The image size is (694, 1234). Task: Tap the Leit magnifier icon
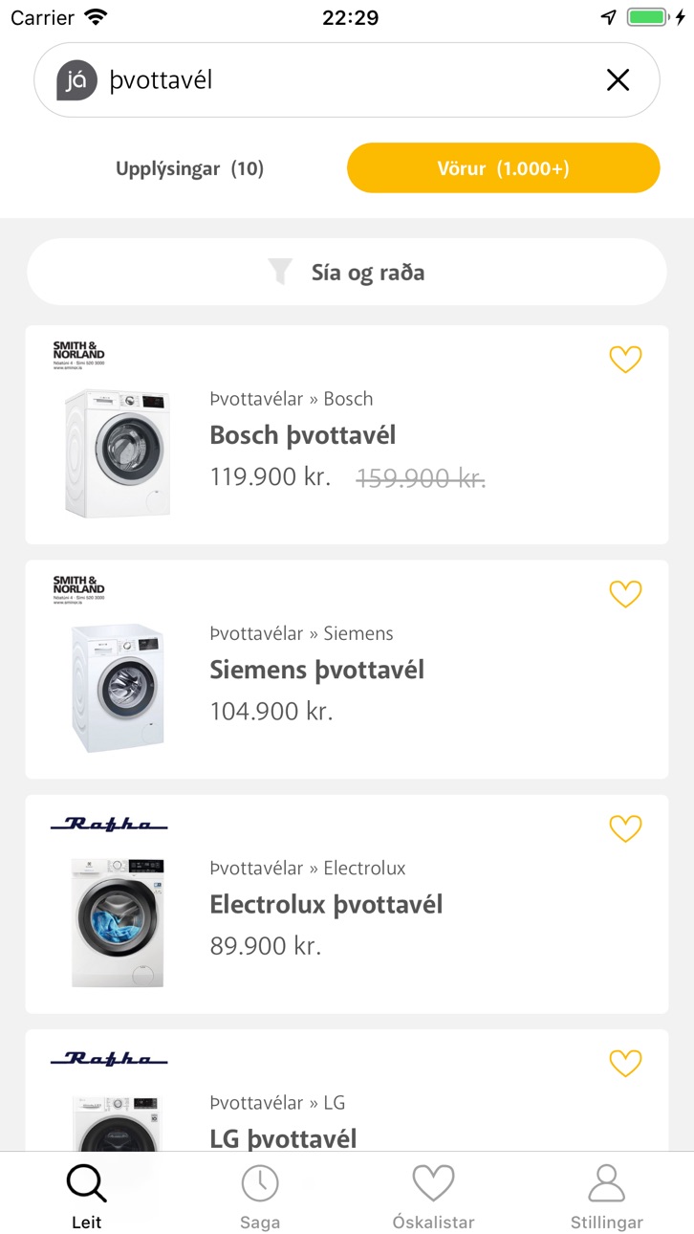(86, 1184)
